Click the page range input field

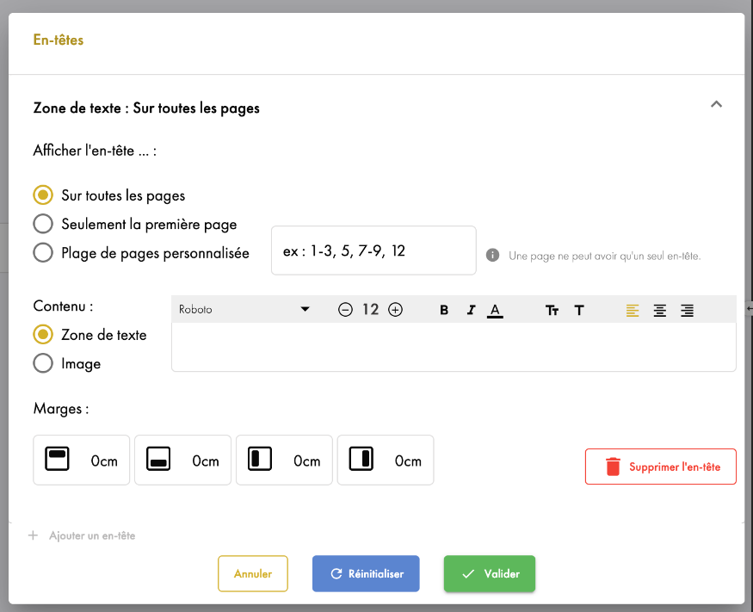pos(373,250)
